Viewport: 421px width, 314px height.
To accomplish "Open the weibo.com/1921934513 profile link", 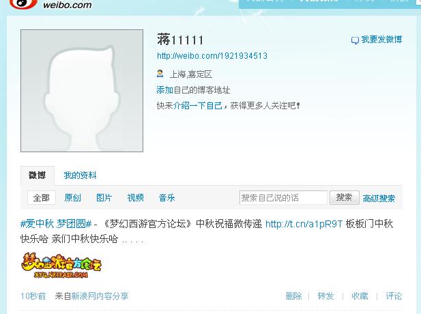I will coord(212,56).
